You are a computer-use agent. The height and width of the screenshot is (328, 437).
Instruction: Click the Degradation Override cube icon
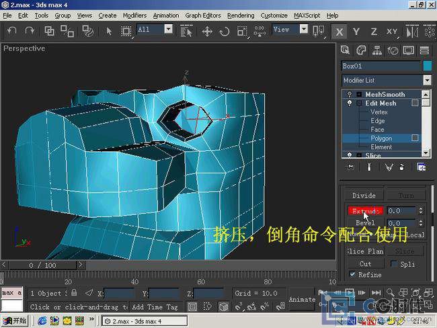224,306
